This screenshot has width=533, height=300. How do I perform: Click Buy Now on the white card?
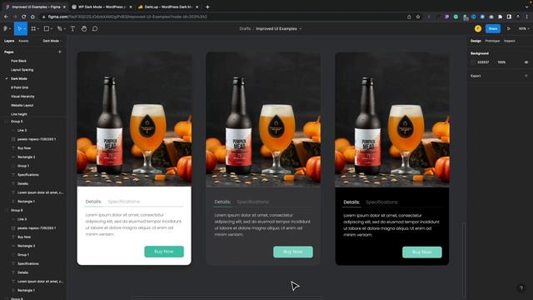pyautogui.click(x=164, y=252)
